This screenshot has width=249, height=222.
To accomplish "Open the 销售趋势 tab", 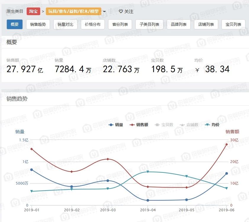I will 38,24.
